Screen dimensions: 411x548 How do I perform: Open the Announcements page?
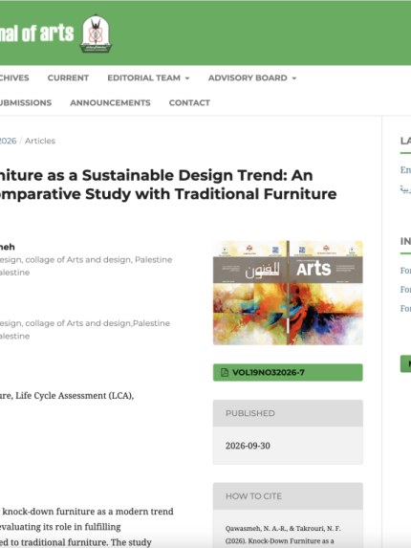(x=110, y=102)
